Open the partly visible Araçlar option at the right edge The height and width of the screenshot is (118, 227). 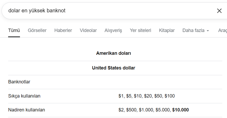(x=223, y=30)
